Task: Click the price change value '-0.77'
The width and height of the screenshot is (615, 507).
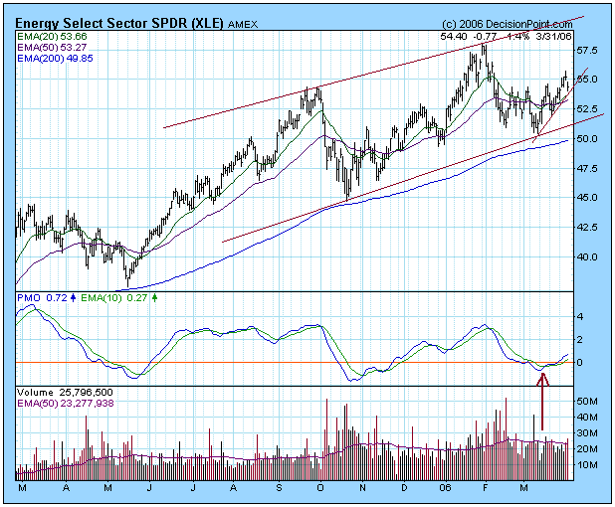Action: click(486, 37)
